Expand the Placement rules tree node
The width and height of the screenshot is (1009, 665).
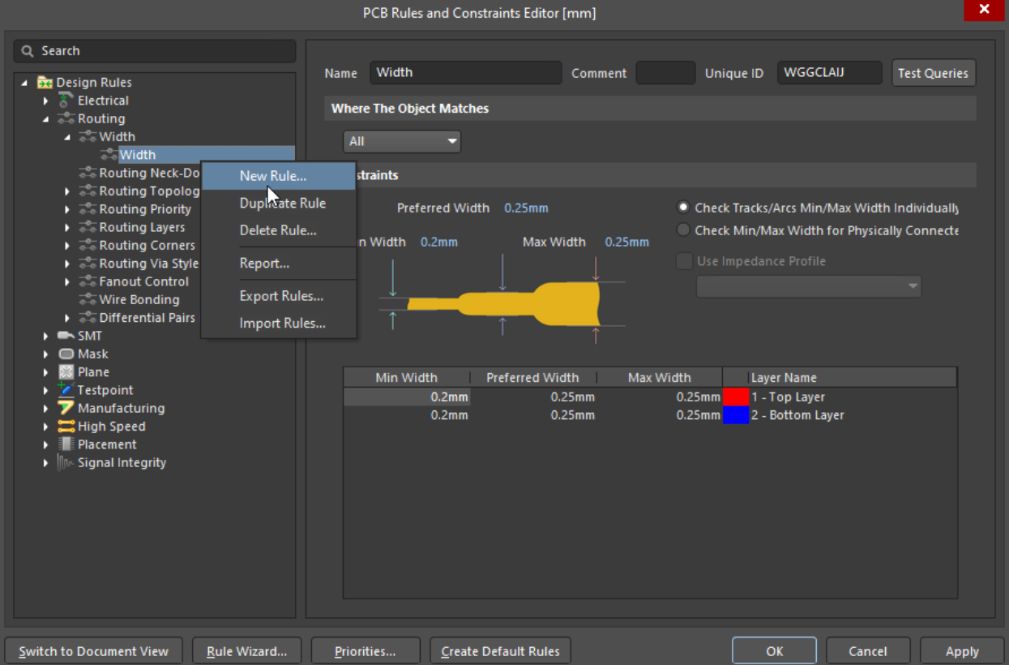point(46,444)
